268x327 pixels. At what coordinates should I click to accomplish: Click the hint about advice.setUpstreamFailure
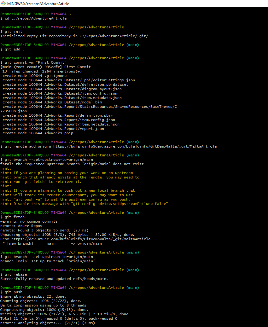tap(84, 204)
